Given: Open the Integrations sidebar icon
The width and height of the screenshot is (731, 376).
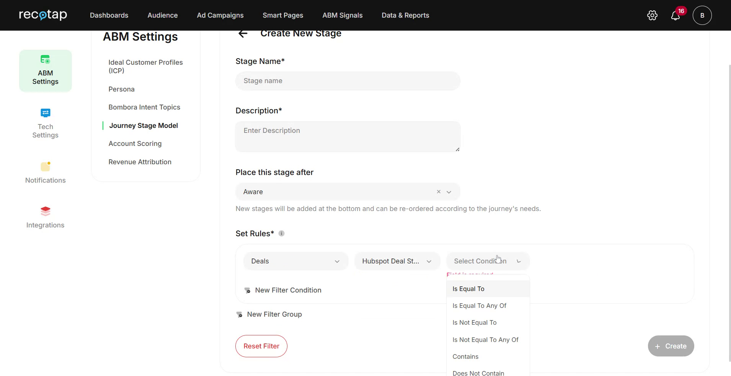Looking at the screenshot, I should click(x=45, y=216).
